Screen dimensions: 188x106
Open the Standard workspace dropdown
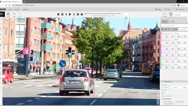(x=181, y=15)
